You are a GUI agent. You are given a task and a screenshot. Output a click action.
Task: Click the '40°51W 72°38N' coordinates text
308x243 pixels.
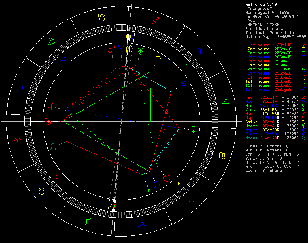tap(263, 25)
